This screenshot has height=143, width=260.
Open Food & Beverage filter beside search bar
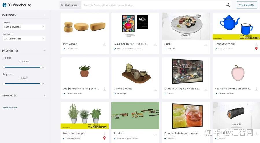pos(70,5)
